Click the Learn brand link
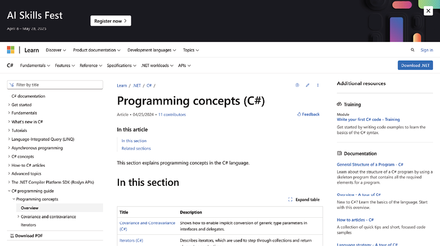Image resolution: width=440 pixels, height=246 pixels. (x=31, y=50)
